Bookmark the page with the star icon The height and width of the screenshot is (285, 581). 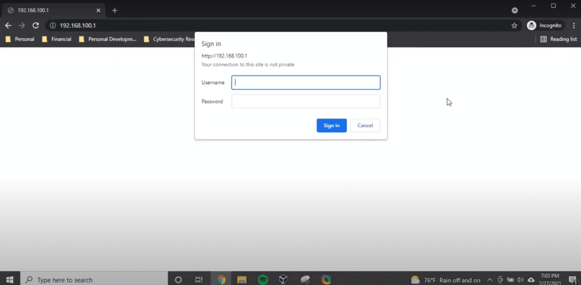pyautogui.click(x=514, y=25)
